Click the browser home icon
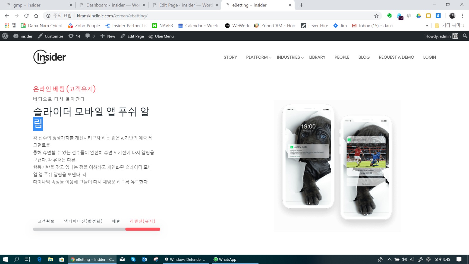This screenshot has height=264, width=469. (x=36, y=16)
